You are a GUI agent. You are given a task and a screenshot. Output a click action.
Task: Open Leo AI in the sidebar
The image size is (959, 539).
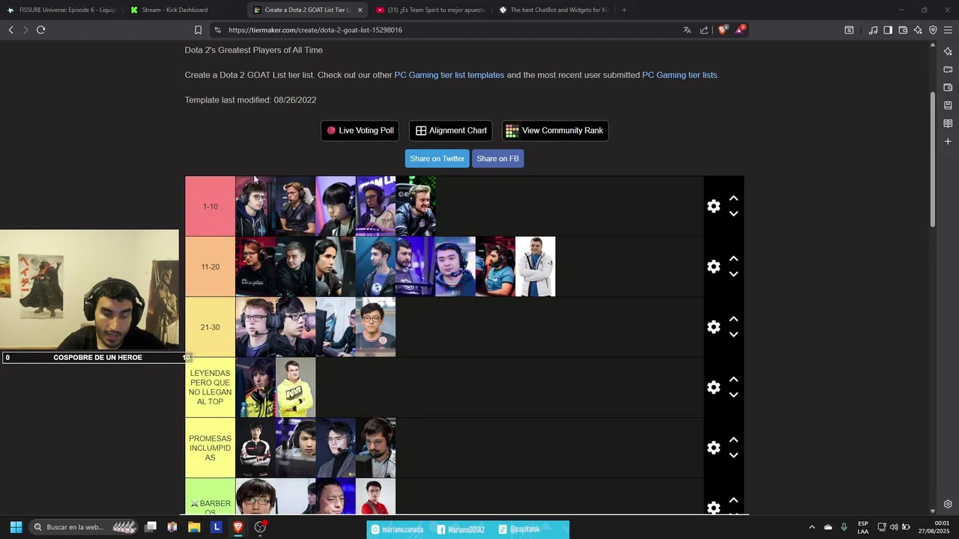pyautogui.click(x=948, y=51)
